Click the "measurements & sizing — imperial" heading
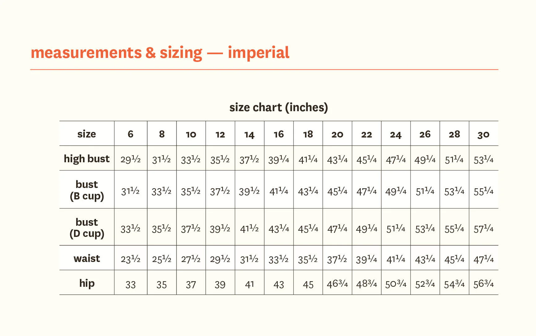536x336 pixels. click(x=160, y=53)
